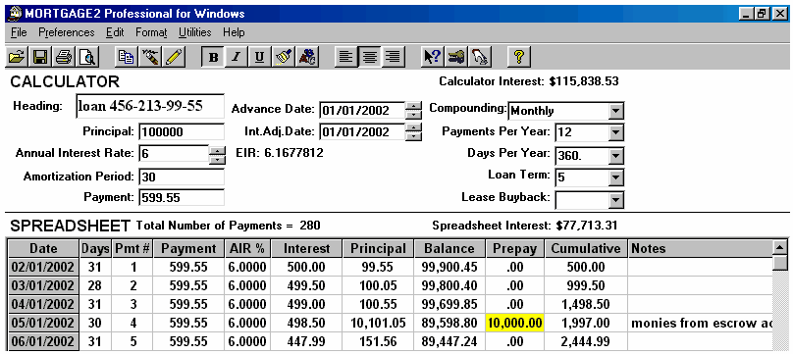Expand the Loan Term dropdown
Viewport: 793px width, 354px height.
616,177
